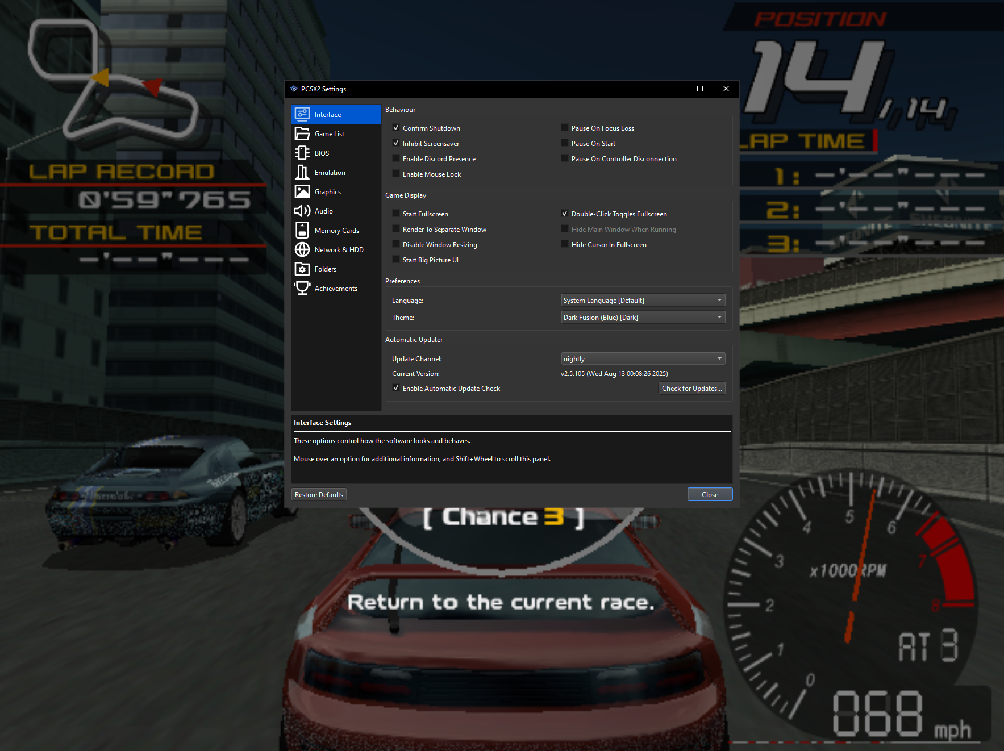Expand the Update Channel dropdown
1004x751 pixels.
[643, 358]
